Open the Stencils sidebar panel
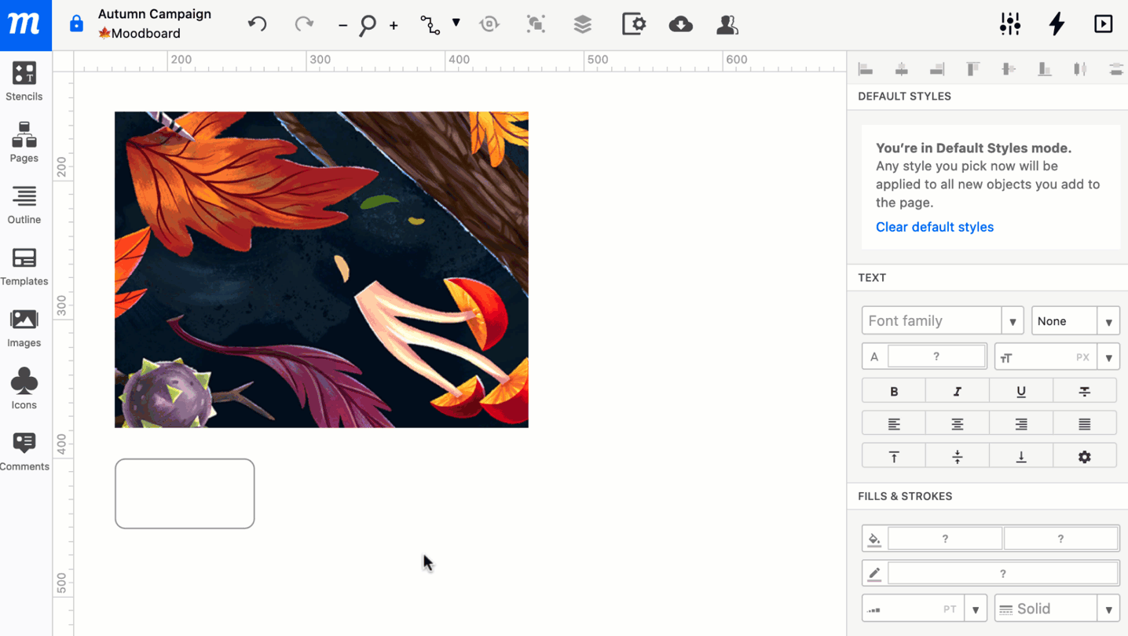Screen dimensions: 1128x636 click(x=24, y=82)
